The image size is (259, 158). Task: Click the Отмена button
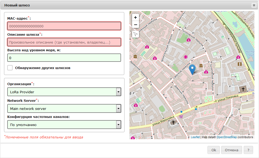(x=232, y=150)
